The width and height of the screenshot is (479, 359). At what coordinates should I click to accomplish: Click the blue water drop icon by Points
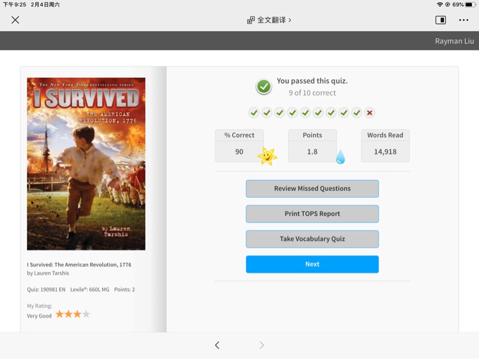(x=340, y=157)
